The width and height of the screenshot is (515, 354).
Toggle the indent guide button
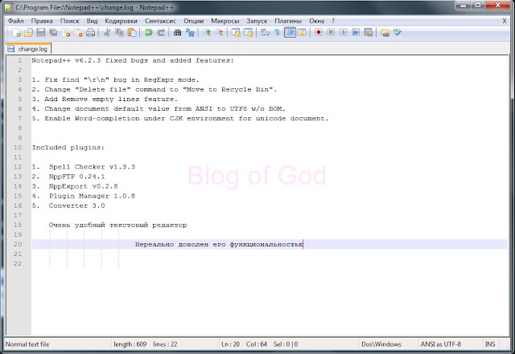(x=290, y=32)
